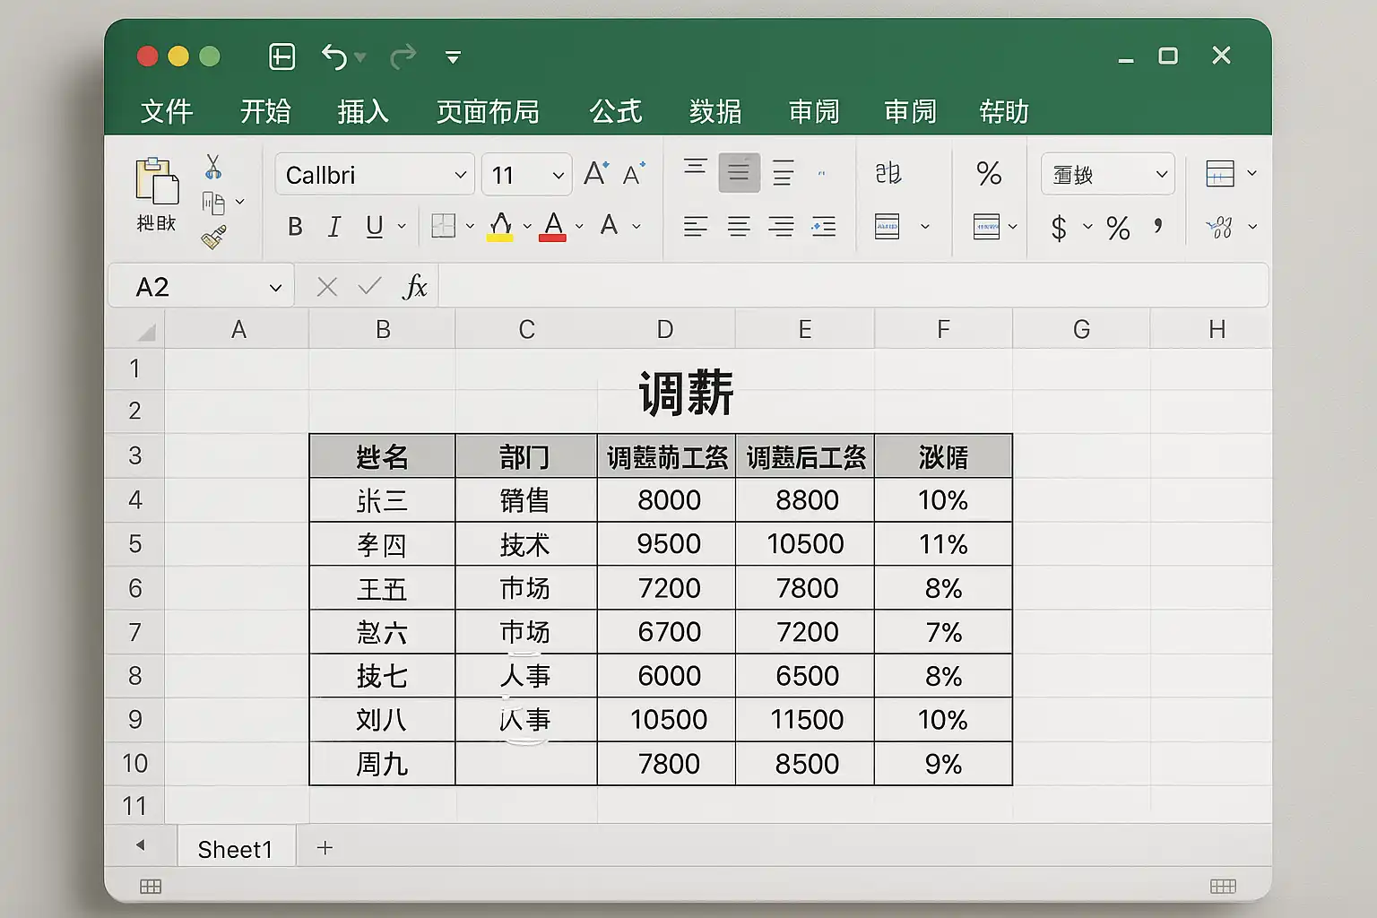Click the Select All corner triangle

145,333
